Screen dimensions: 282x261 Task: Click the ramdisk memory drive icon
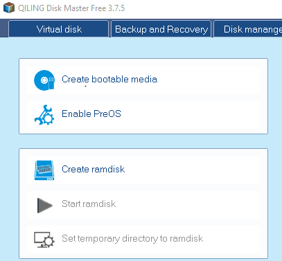[x=44, y=170]
